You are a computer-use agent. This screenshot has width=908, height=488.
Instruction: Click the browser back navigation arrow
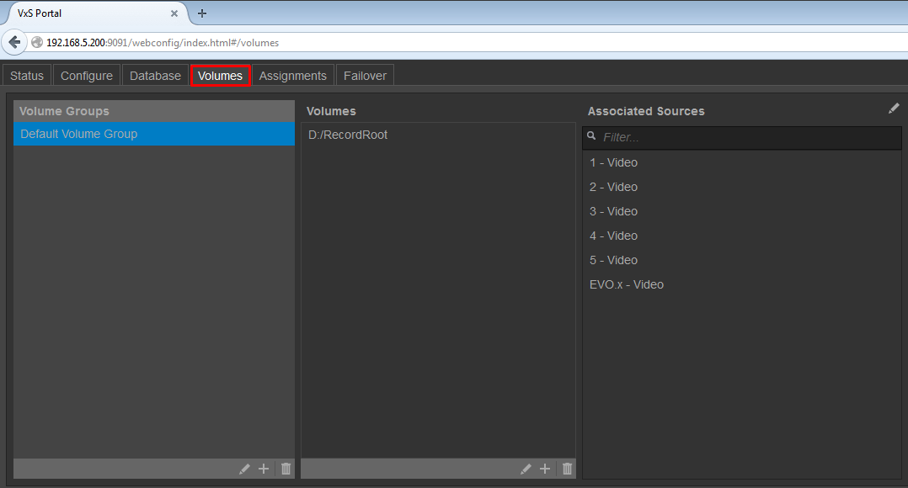[x=13, y=42]
